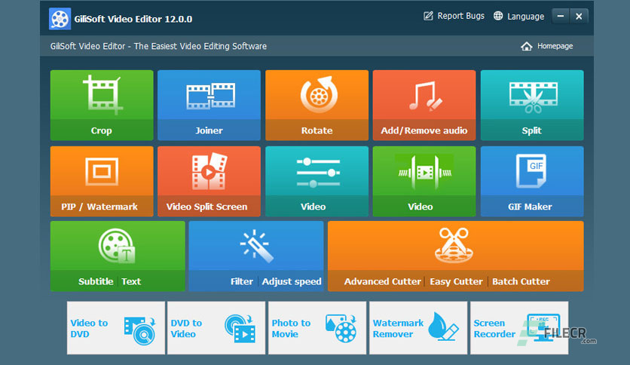
Task: Open the Add/Remove audio music note icon
Action: tap(425, 96)
